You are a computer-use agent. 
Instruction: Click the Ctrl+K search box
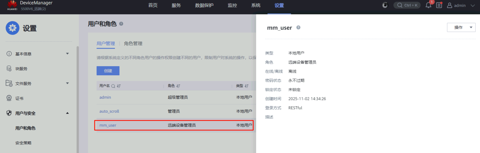pyautogui.click(x=407, y=5)
